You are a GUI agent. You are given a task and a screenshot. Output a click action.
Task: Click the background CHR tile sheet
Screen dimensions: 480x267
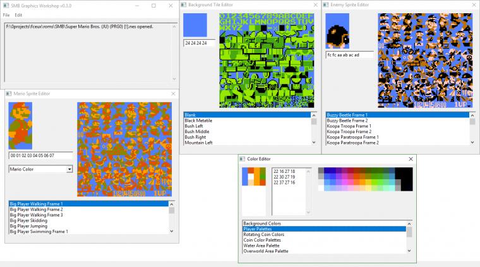(x=267, y=60)
